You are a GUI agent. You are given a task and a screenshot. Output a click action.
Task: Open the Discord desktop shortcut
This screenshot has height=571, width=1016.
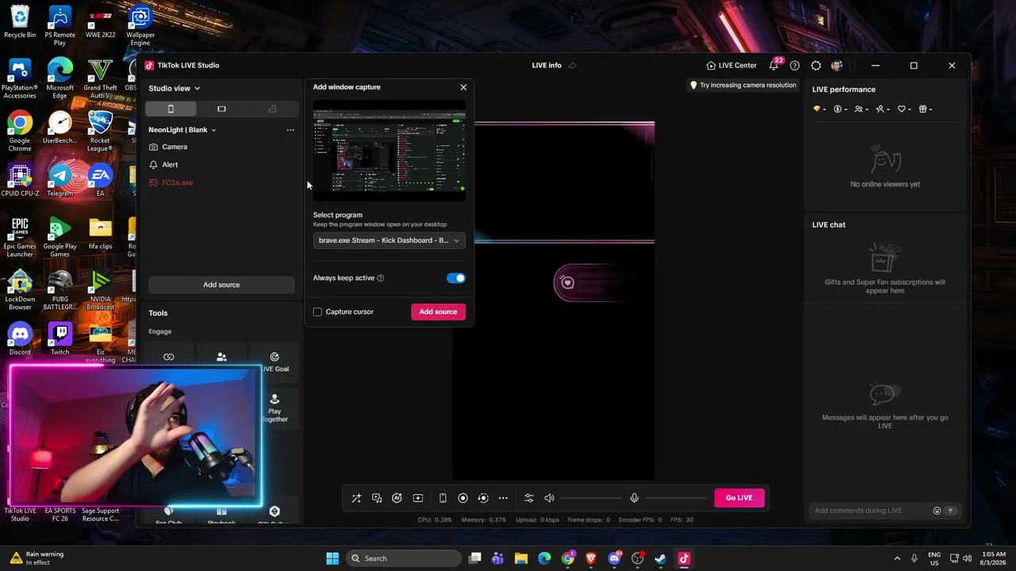[20, 339]
